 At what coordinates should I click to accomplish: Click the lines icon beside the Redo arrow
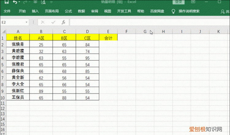[35, 2]
